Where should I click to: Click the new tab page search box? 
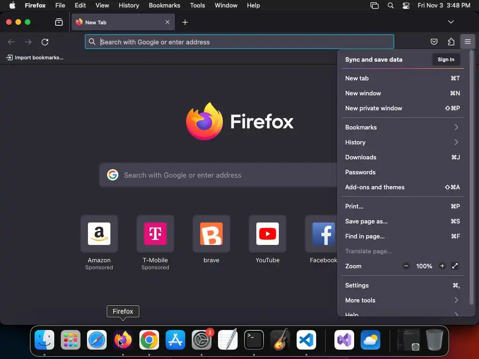pyautogui.click(x=218, y=175)
